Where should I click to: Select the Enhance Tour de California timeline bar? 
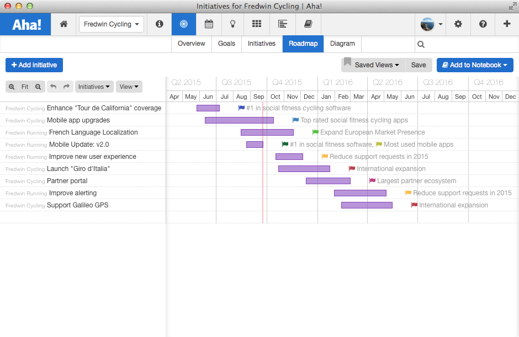click(x=208, y=108)
